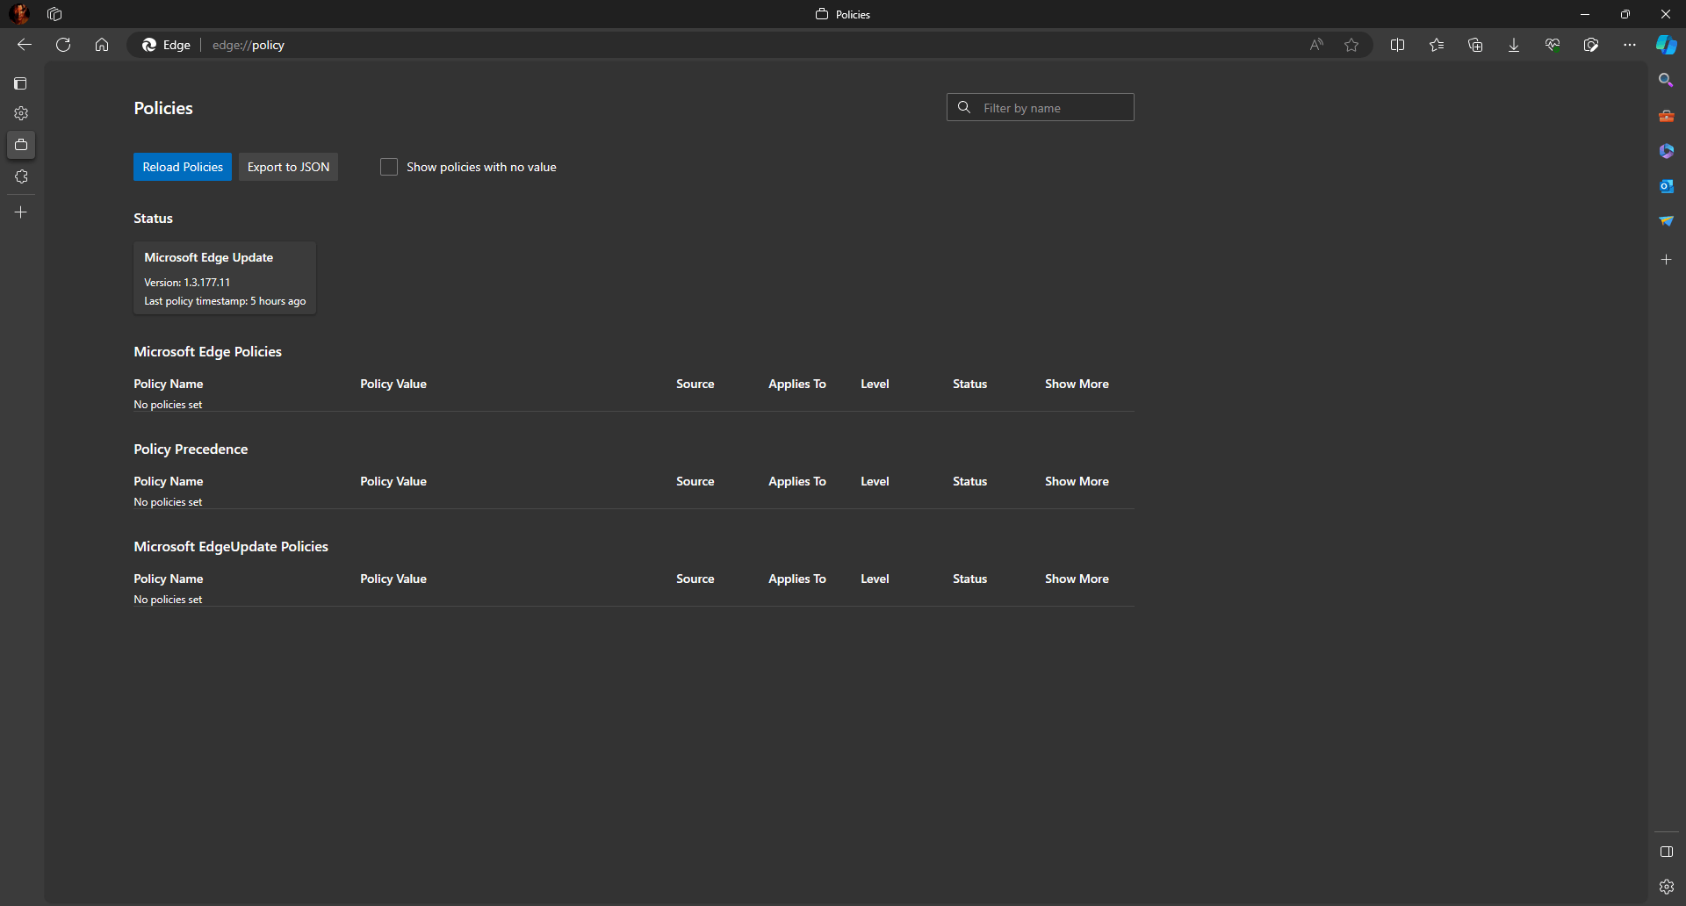This screenshot has width=1686, height=906.
Task: Click Policy Name header under Microsoft Edge Policies
Action: pos(169,384)
